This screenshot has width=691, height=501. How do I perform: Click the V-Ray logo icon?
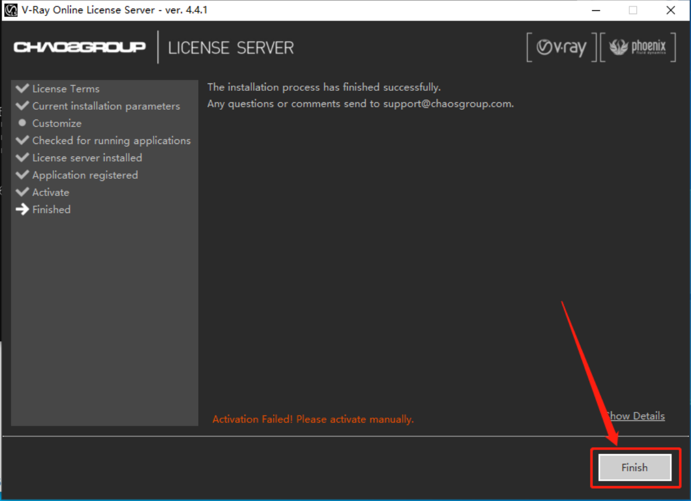pos(561,47)
